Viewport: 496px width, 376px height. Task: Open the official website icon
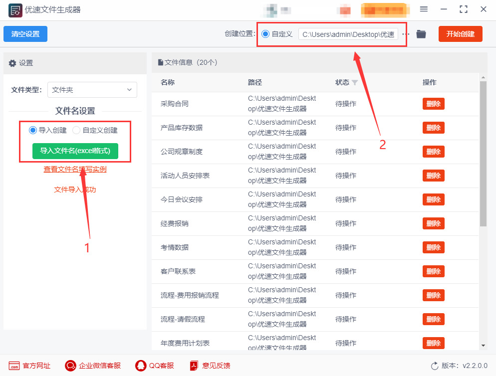[x=14, y=366]
